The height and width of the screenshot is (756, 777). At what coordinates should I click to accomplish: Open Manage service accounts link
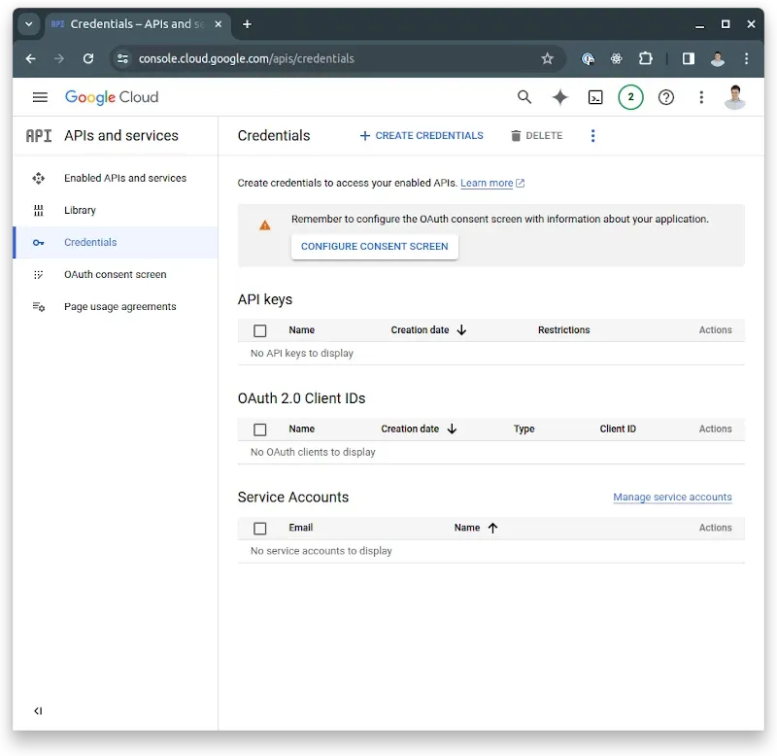coord(672,497)
